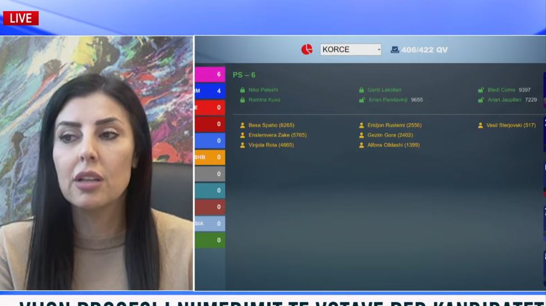Viewport: 546px width, 306px height.
Task: Select the blue party tab showing 4
Action: 210,91
